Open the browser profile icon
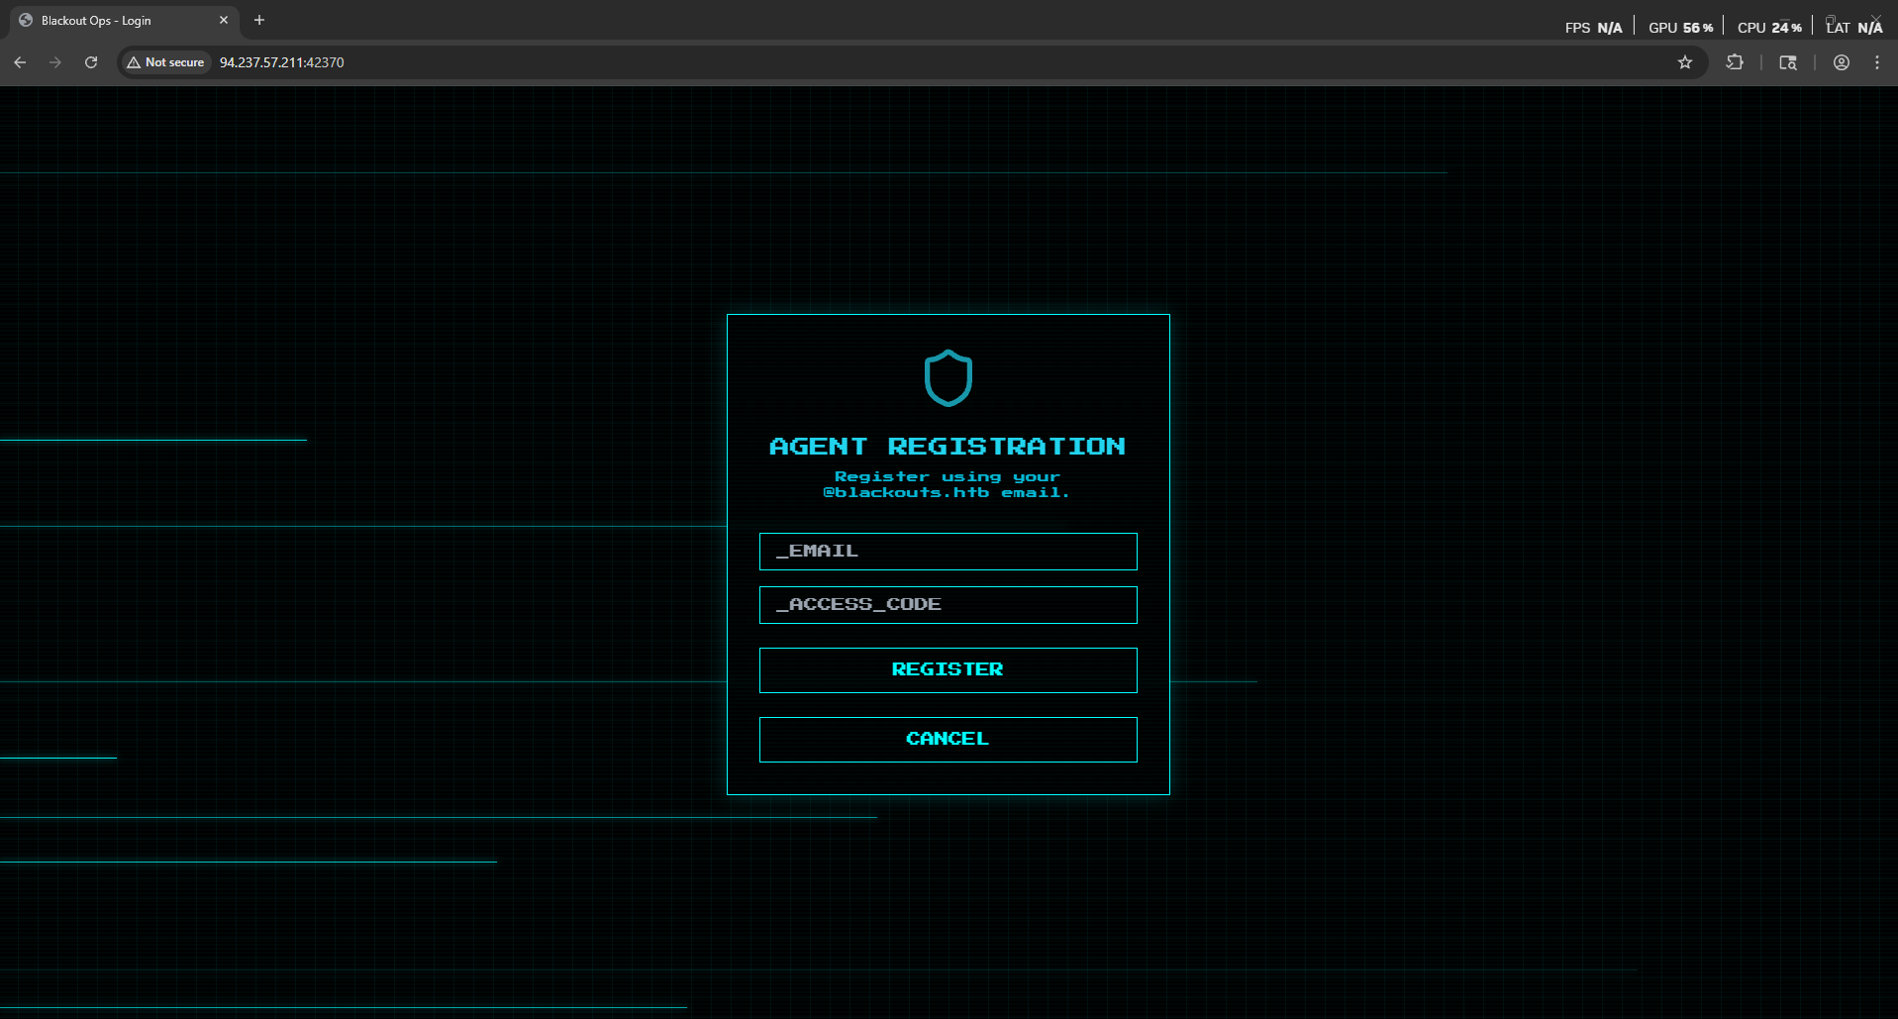1898x1019 pixels. 1842,62
